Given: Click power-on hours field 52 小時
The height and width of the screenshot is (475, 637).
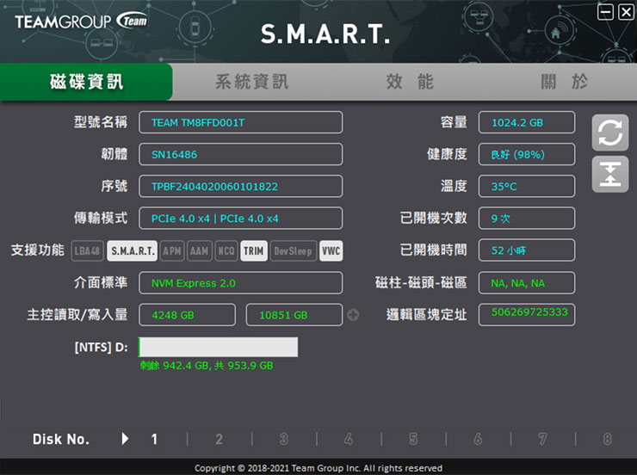Looking at the screenshot, I should click(x=527, y=250).
